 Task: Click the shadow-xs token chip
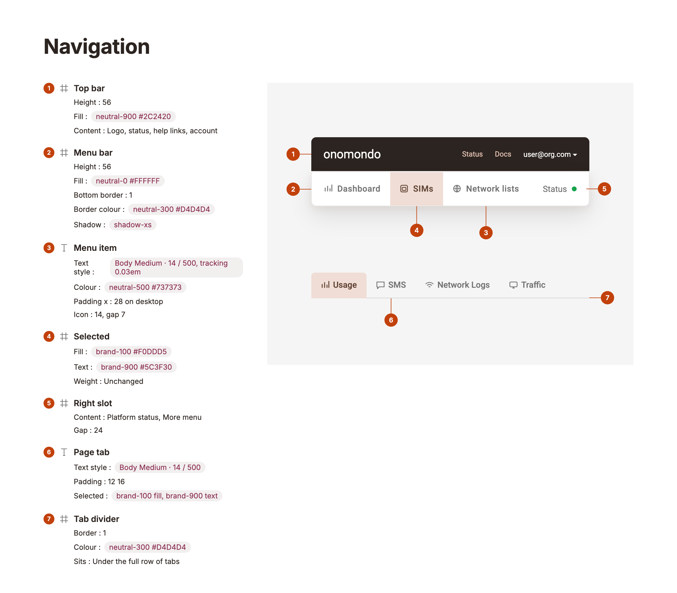(x=133, y=225)
